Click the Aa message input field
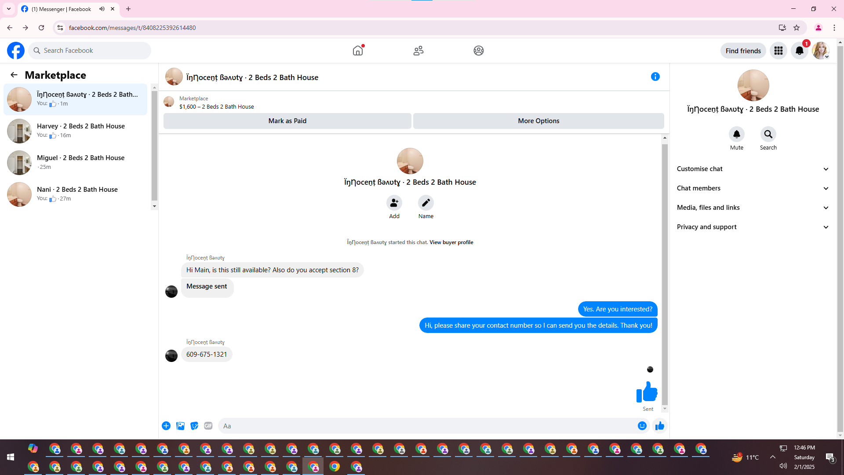The image size is (844, 475). (426, 426)
